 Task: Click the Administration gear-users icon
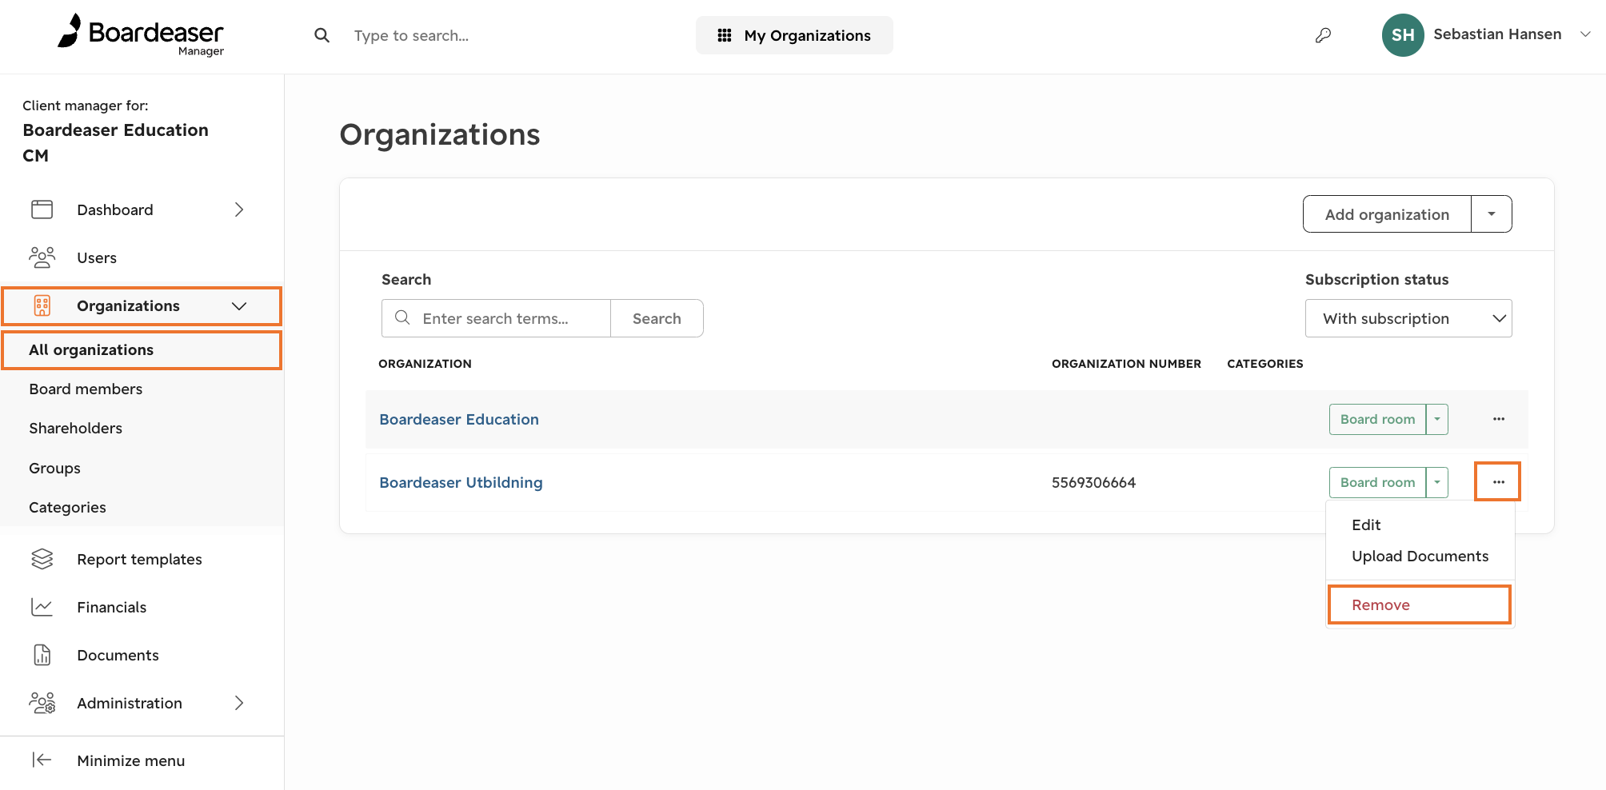tap(42, 703)
